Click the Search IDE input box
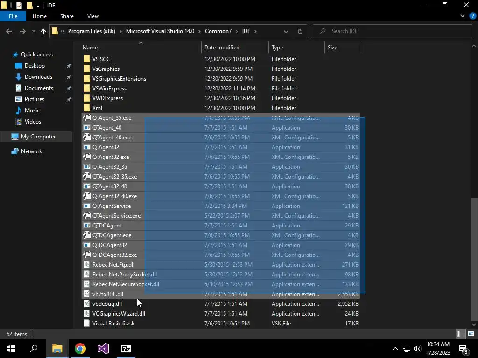The height and width of the screenshot is (358, 478). (x=393, y=31)
